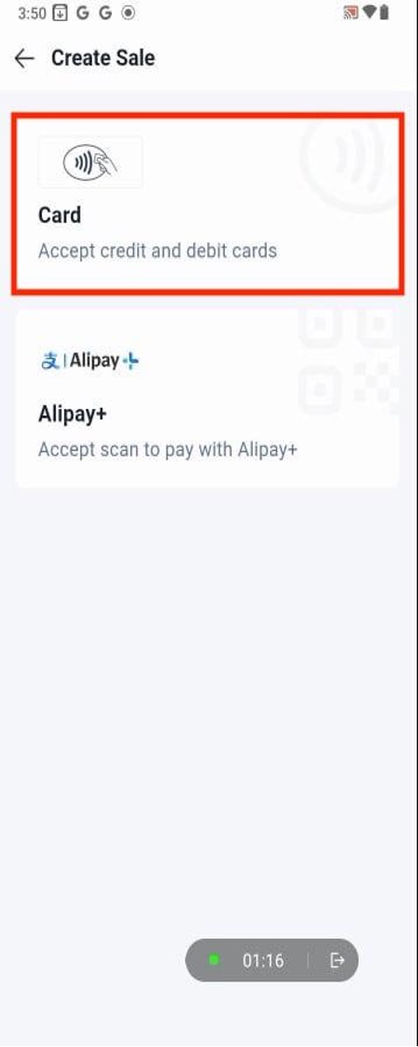Tap the exit icon on the timer pill
This screenshot has width=418, height=1047.
pos(338,960)
